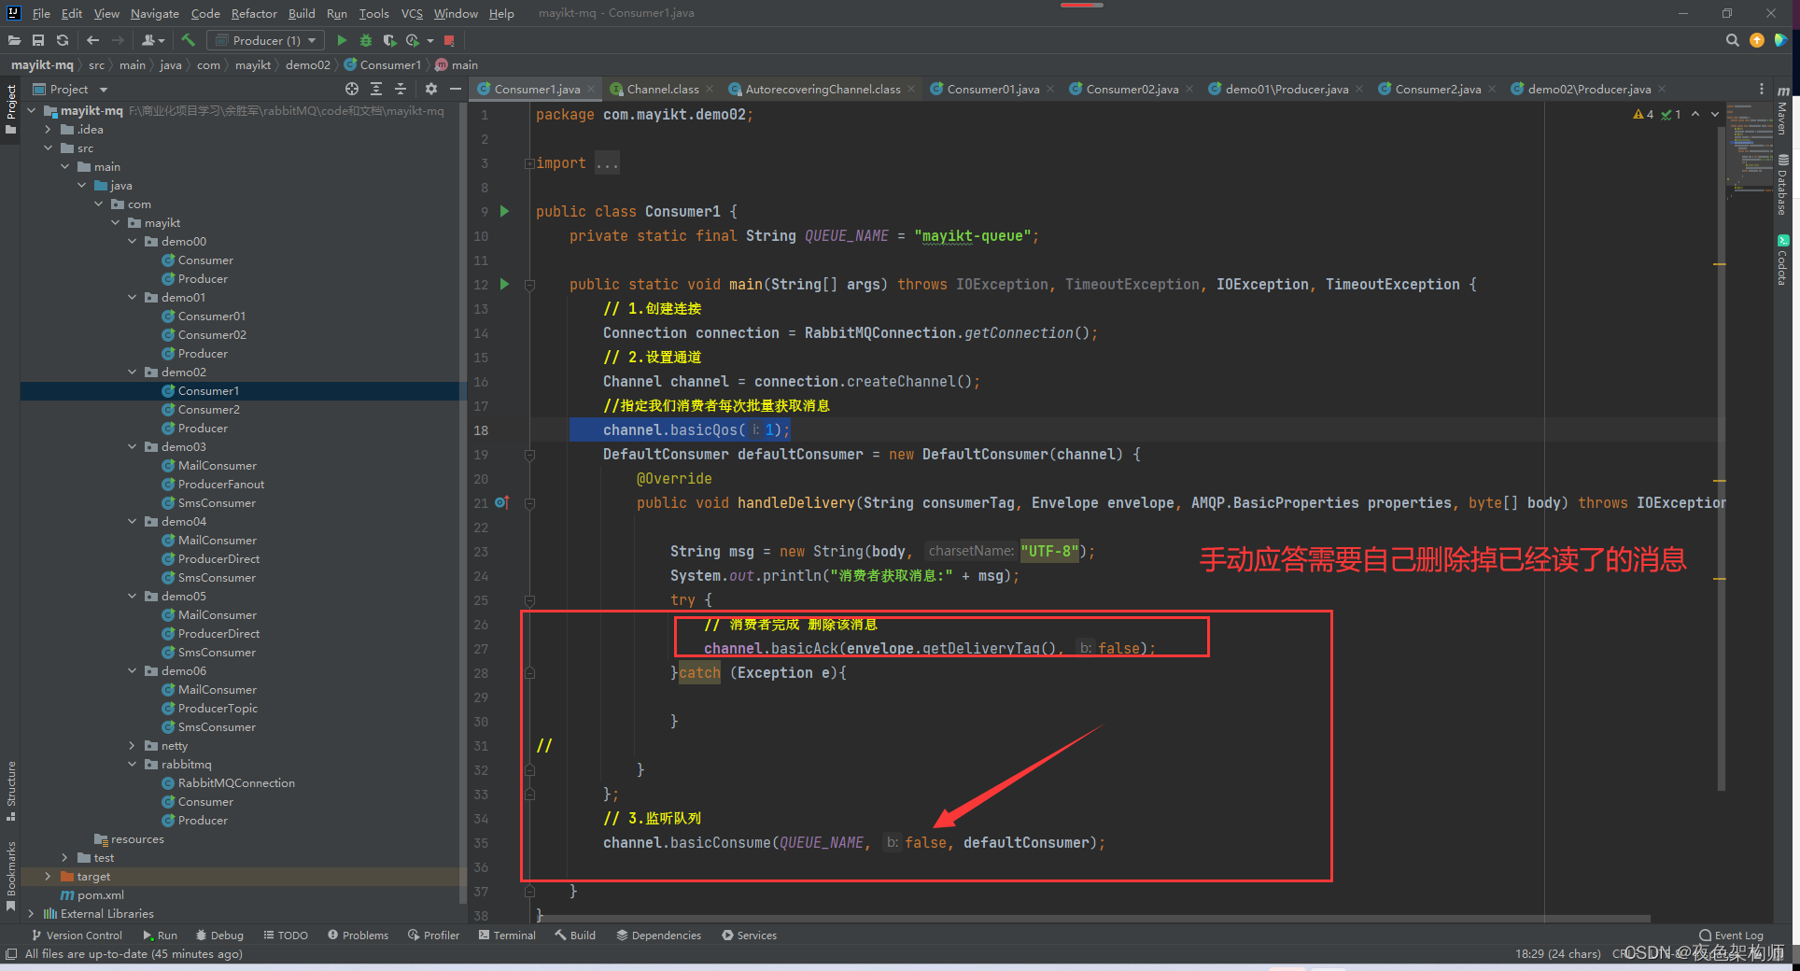Click the Synchronize reload icon
Screen dimensions: 1800x971
point(63,40)
